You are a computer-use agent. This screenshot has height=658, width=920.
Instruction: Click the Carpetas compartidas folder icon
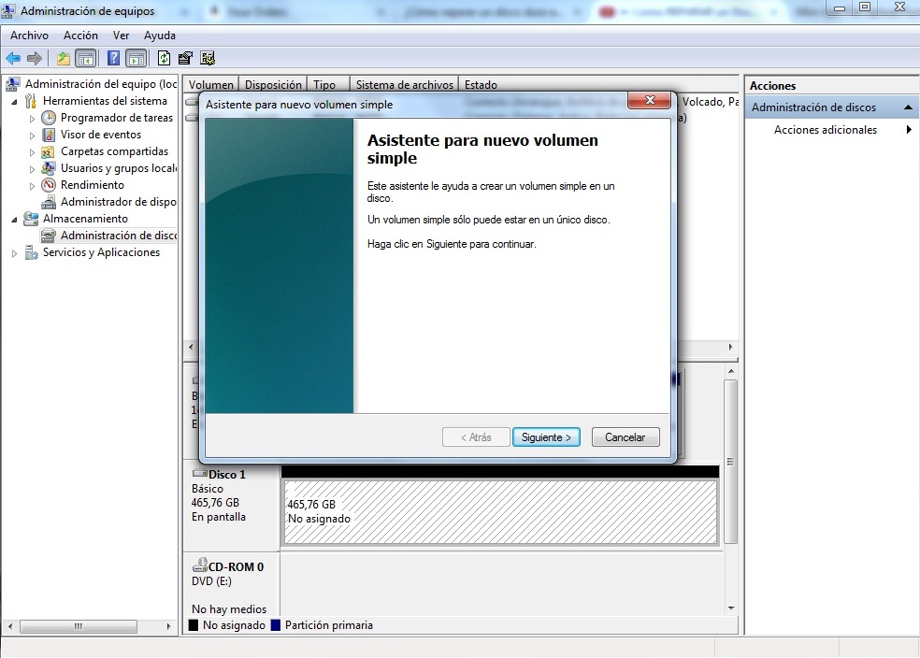tap(49, 152)
